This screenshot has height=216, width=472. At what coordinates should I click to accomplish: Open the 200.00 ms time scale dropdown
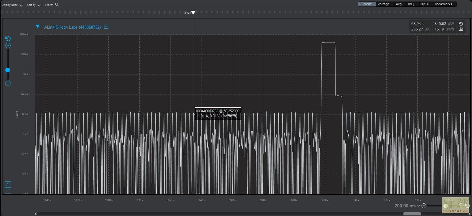click(x=419, y=206)
